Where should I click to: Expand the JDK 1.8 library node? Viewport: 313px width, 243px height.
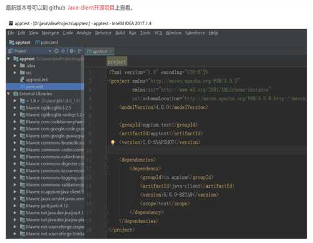[x=15, y=101]
